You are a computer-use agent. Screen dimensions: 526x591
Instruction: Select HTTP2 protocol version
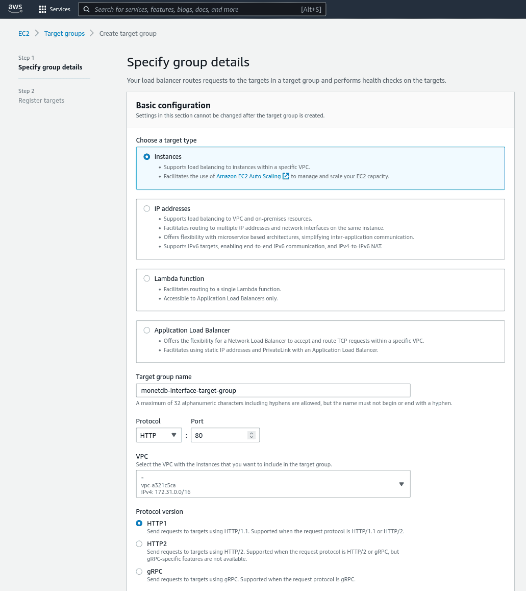(x=139, y=543)
